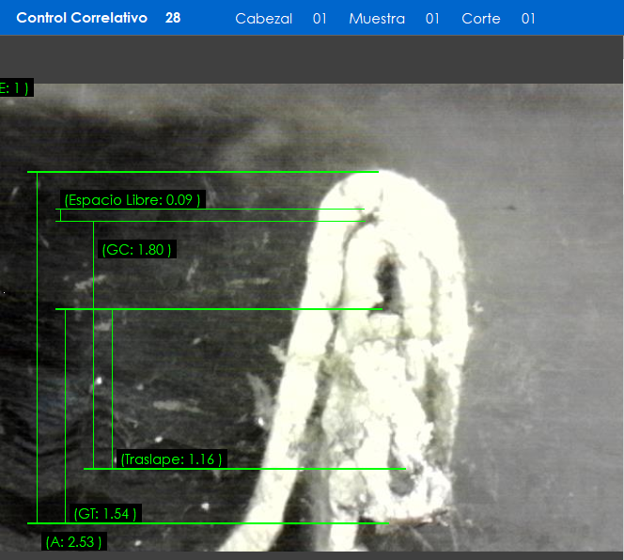The width and height of the screenshot is (624, 560).
Task: Select the 01 value next to Corte
Action: [x=528, y=19]
